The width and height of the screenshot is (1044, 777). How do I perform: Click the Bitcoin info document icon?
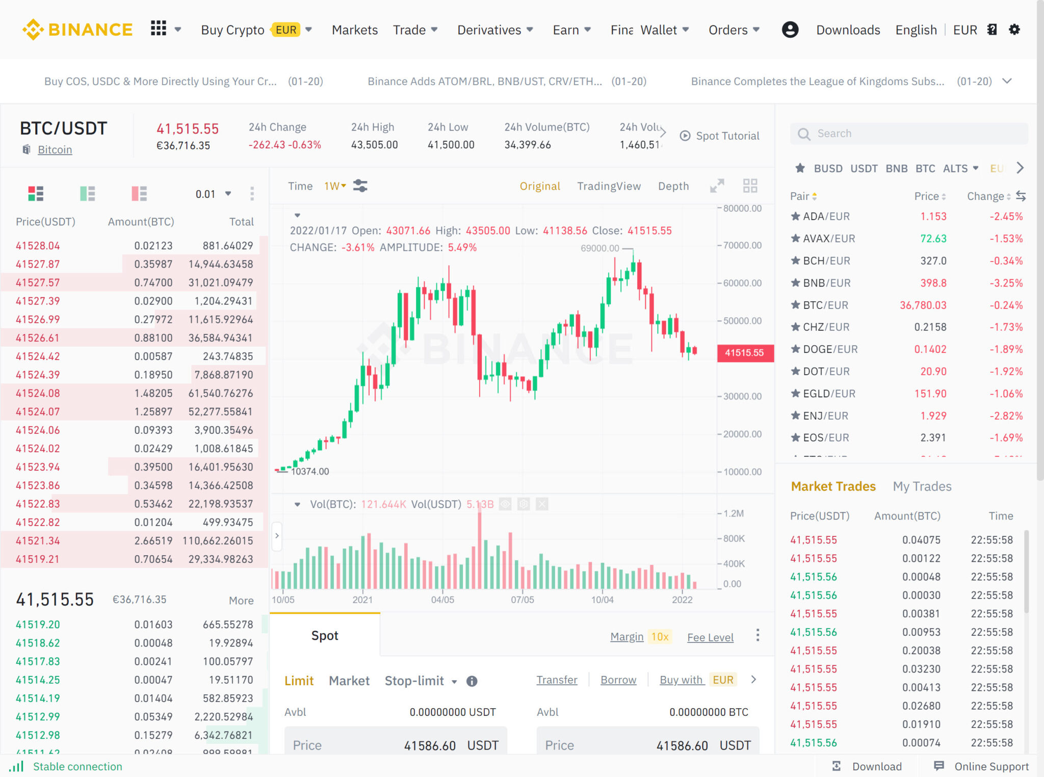[x=27, y=149]
